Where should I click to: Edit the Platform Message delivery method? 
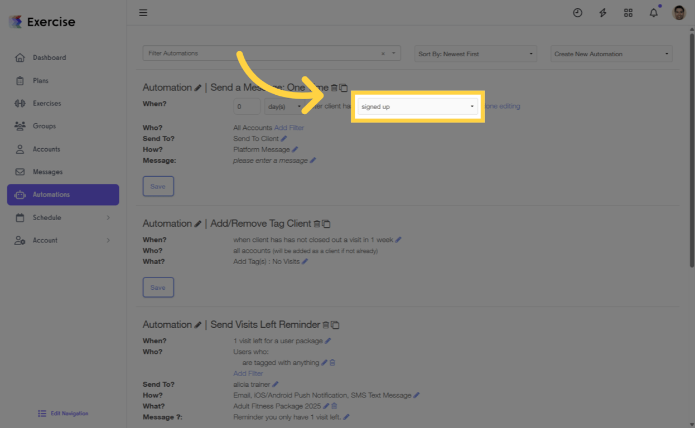[295, 149]
